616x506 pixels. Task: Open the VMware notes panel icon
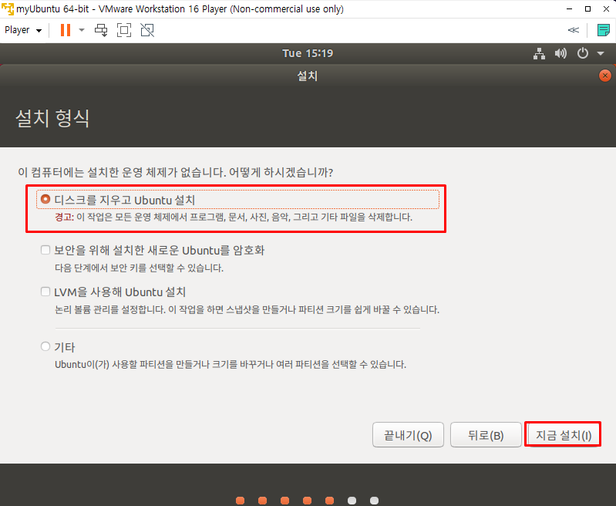(603, 30)
